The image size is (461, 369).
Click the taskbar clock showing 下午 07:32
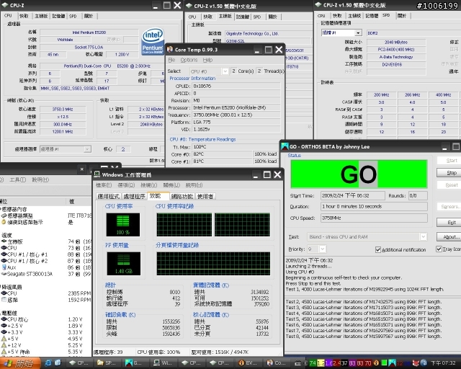pos(443,363)
